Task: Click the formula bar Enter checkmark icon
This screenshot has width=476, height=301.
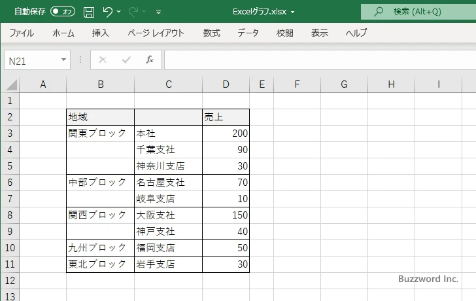Action: click(126, 60)
